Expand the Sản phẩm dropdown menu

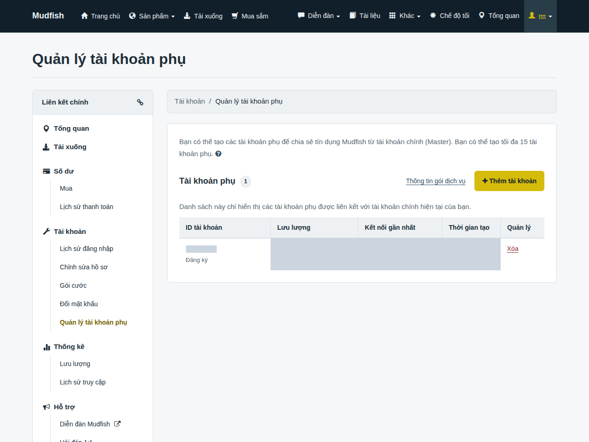click(x=152, y=16)
